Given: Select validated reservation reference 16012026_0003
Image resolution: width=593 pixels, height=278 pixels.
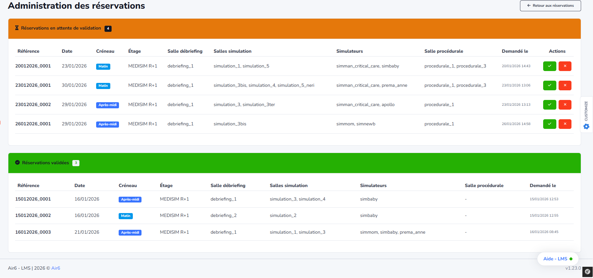Looking at the screenshot, I should coord(33,232).
